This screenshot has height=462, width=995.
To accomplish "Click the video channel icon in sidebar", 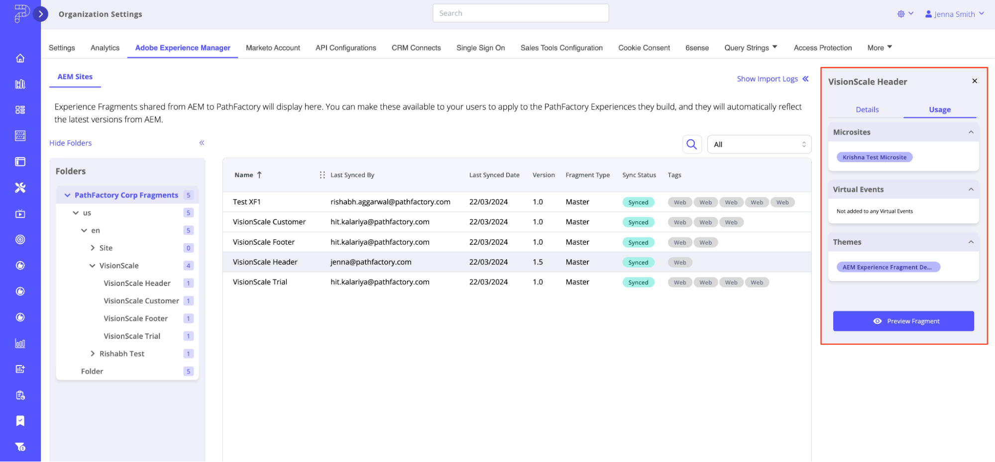I will pyautogui.click(x=20, y=214).
